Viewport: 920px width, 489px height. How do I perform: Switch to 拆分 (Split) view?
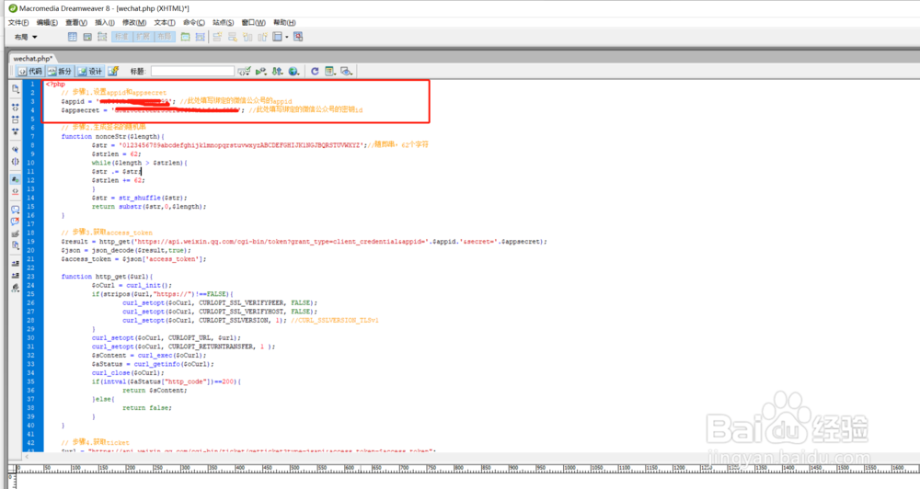59,71
